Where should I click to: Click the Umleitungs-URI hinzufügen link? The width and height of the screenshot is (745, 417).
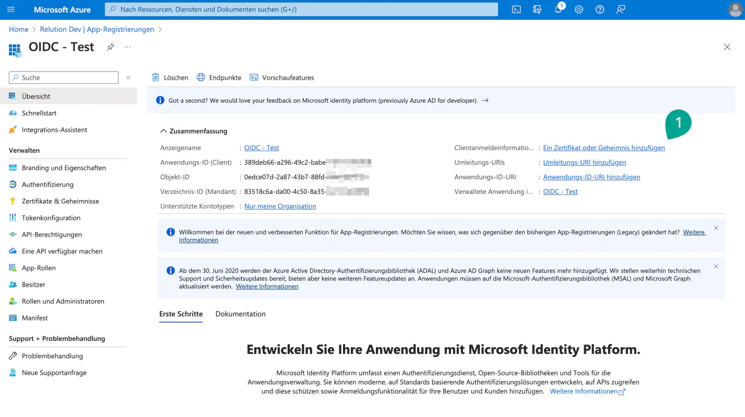[x=584, y=163]
